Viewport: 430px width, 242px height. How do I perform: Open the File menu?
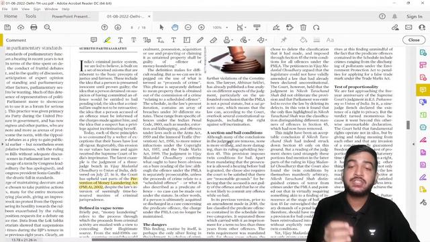5,9
